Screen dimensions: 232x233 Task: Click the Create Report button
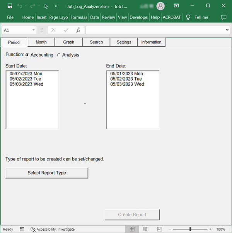(x=132, y=215)
